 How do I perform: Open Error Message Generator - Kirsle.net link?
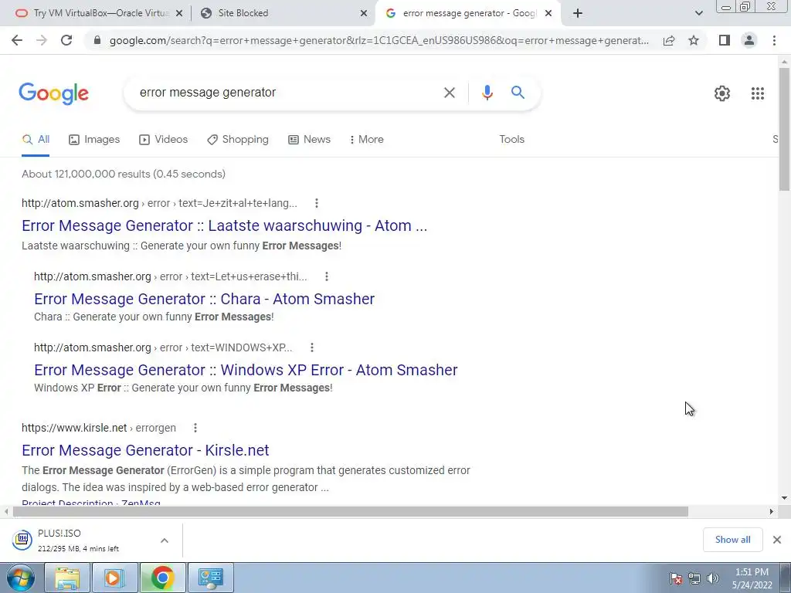click(145, 450)
